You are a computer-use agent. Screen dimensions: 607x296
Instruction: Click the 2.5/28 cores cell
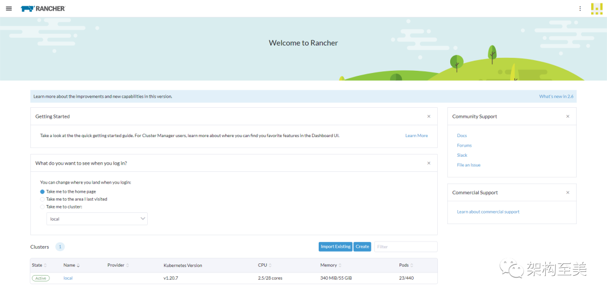click(270, 278)
